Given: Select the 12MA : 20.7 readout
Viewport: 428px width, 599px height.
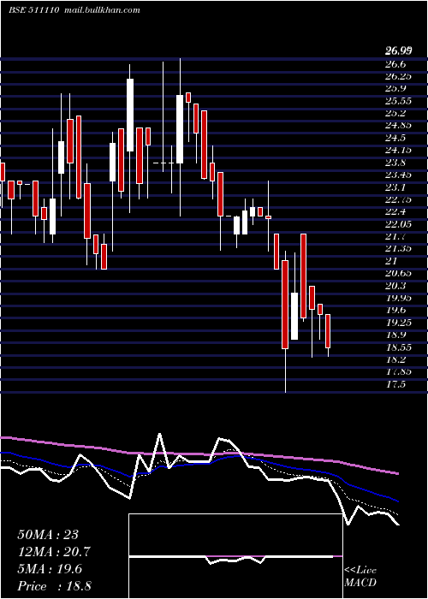Looking at the screenshot, I should 53,552.
